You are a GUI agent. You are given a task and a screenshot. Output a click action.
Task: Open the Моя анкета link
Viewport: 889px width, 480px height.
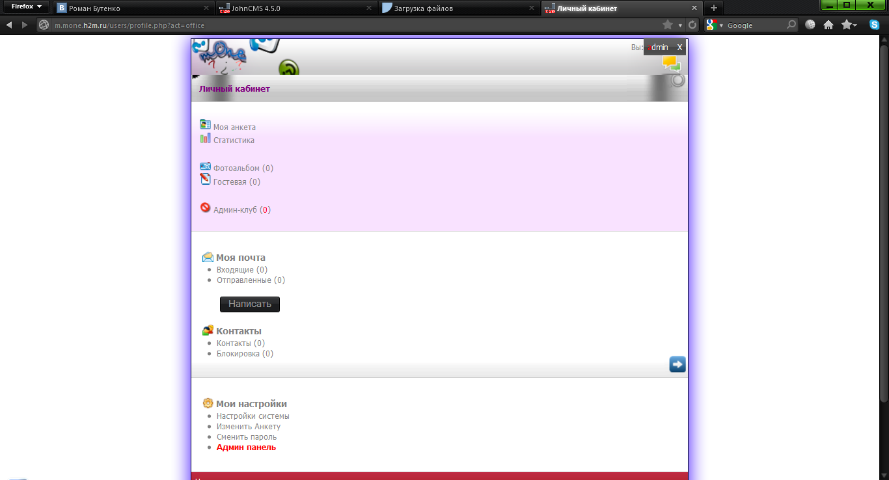[234, 127]
